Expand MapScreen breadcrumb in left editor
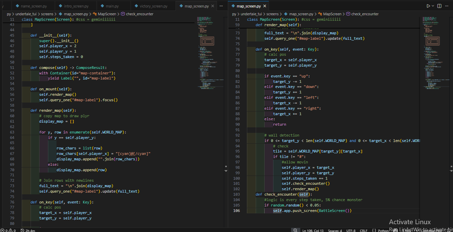453x232 pixels. tap(107, 14)
